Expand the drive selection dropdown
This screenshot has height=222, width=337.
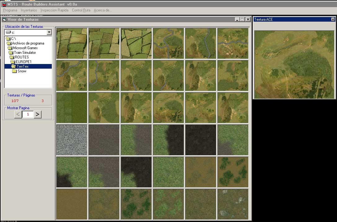click(49, 32)
